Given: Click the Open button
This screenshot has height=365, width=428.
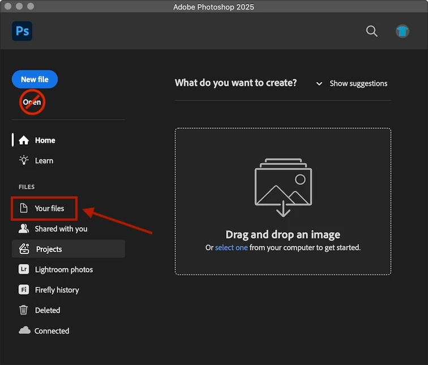Looking at the screenshot, I should tap(32, 102).
